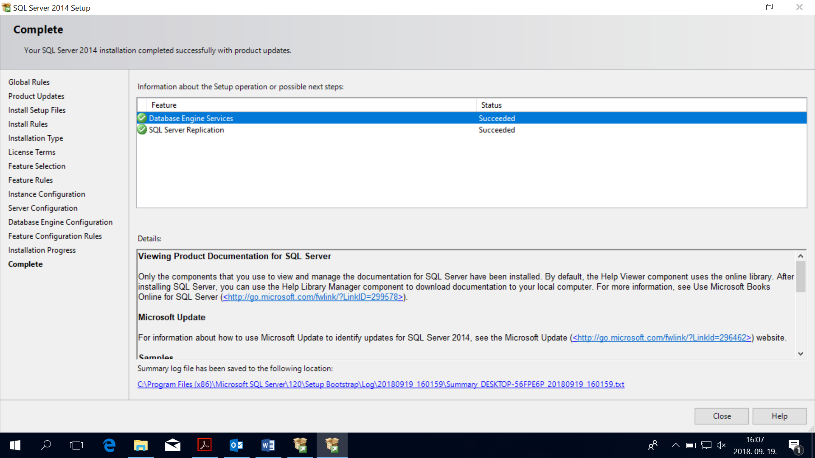Viewport: 815px width, 458px height.
Task: Click Global Rules step in sidebar
Action: click(x=29, y=82)
